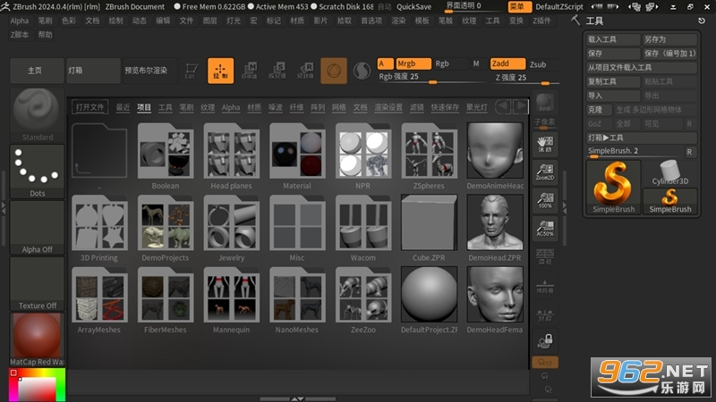Adjust the Rgb 强度 intensity slider
The image size is (716, 402).
(431, 78)
